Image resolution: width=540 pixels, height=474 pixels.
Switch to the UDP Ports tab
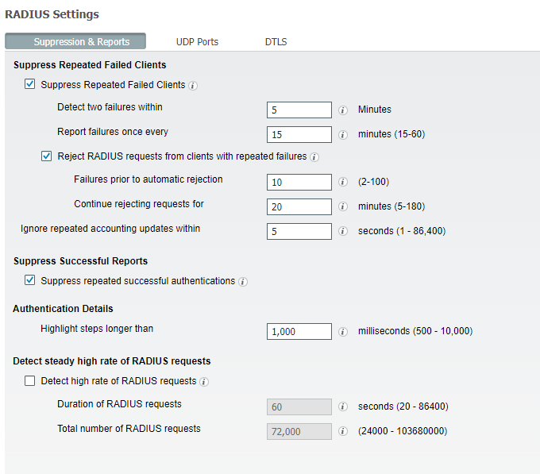pos(197,41)
